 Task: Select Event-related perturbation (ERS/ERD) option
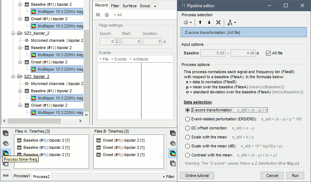pyautogui.click(x=187, y=119)
